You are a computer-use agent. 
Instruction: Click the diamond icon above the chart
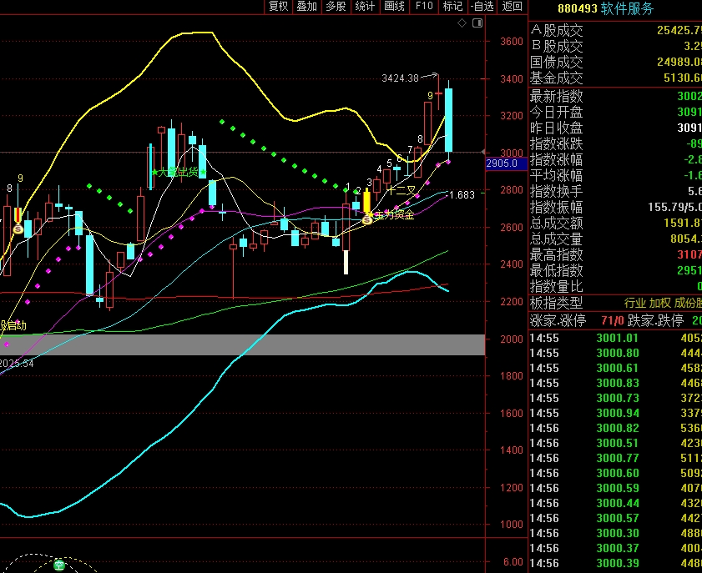(462, 23)
